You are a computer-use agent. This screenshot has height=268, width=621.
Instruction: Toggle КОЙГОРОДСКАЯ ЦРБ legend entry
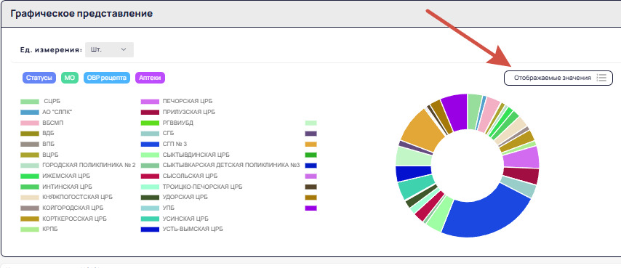[x=62, y=208]
